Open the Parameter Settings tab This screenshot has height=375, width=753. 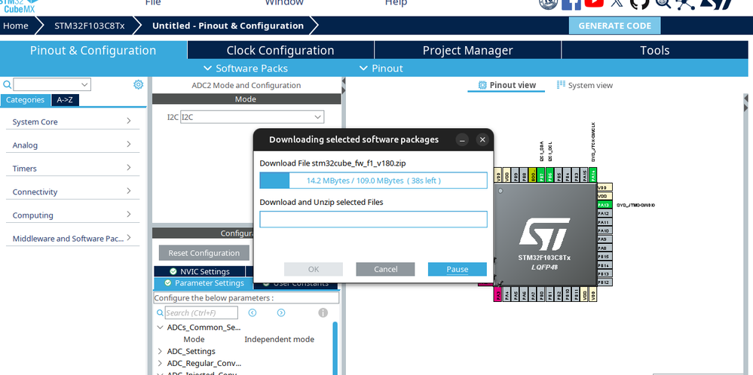point(204,283)
